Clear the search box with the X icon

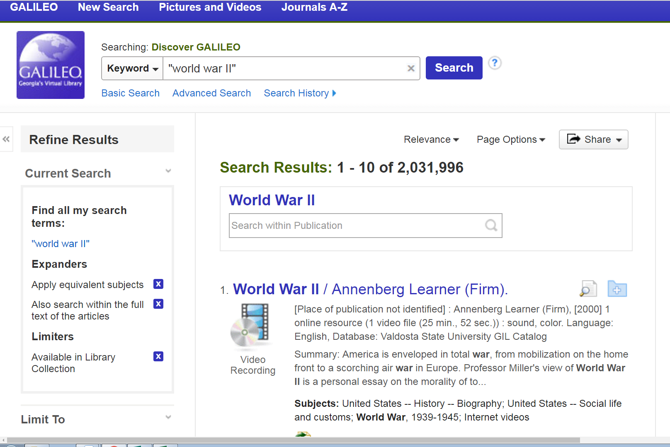(x=411, y=68)
